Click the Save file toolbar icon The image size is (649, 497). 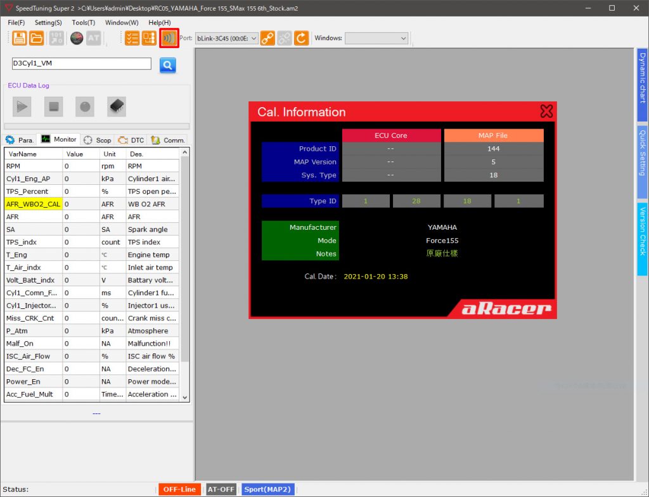[19, 38]
